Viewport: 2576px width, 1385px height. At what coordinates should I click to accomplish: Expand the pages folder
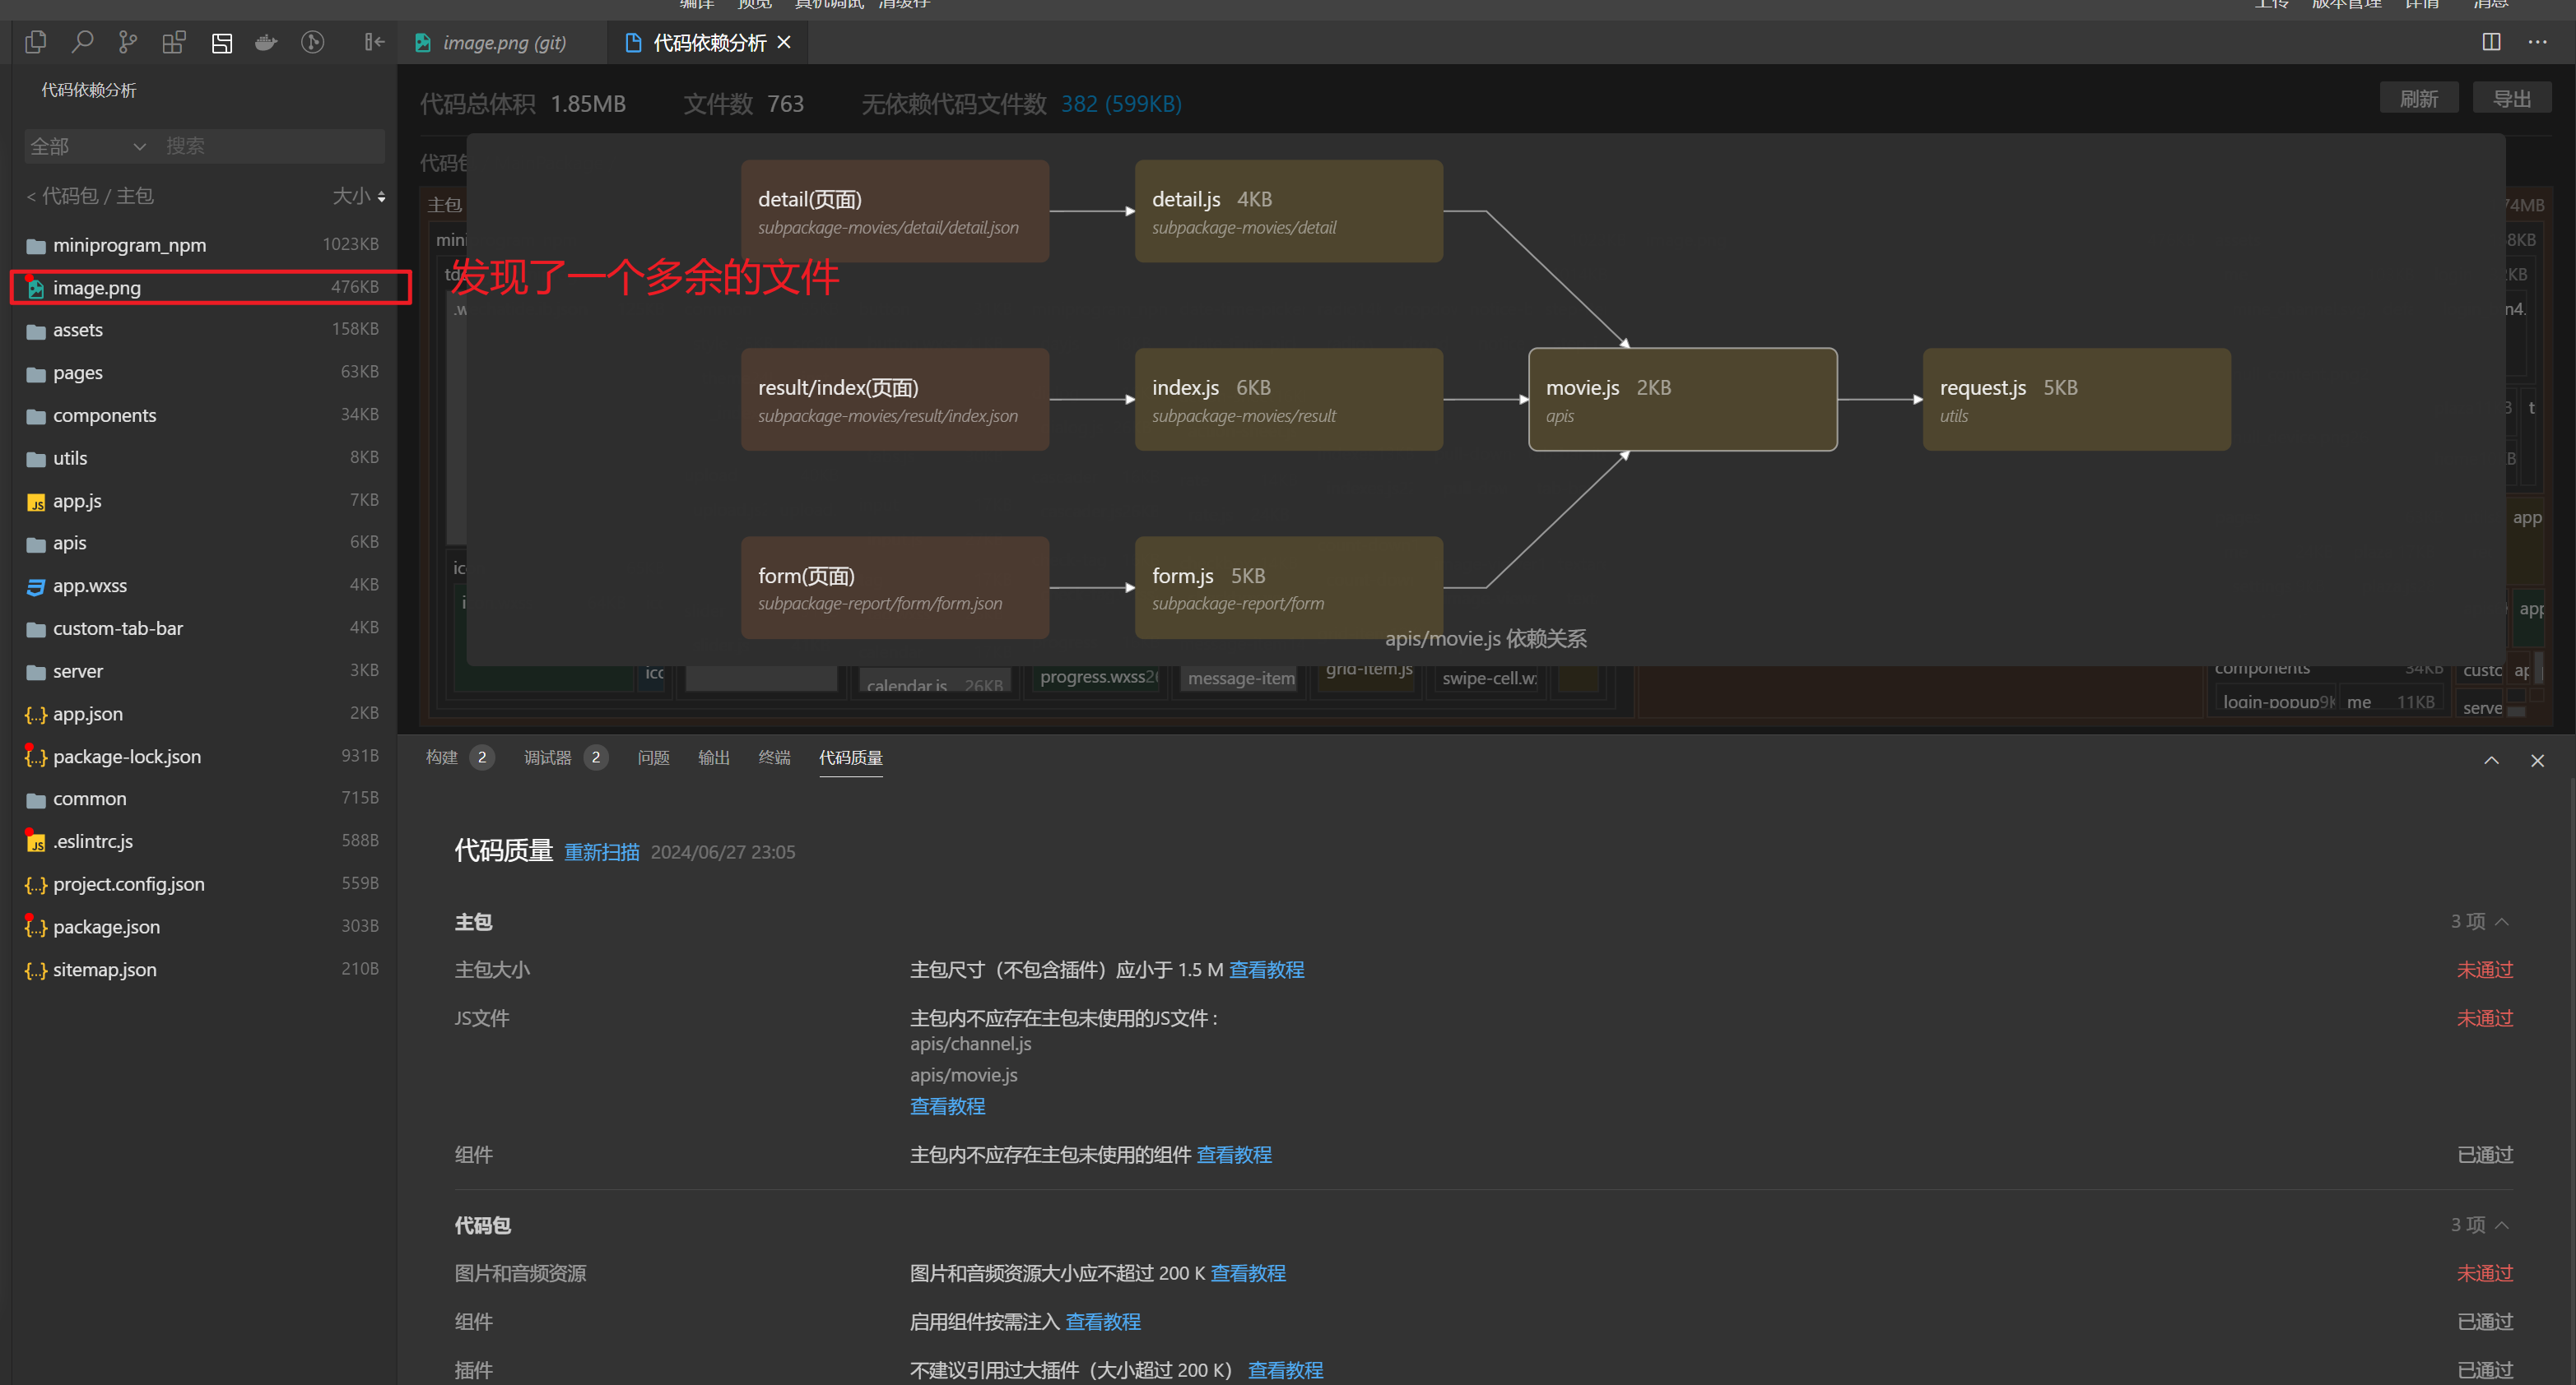tap(204, 373)
